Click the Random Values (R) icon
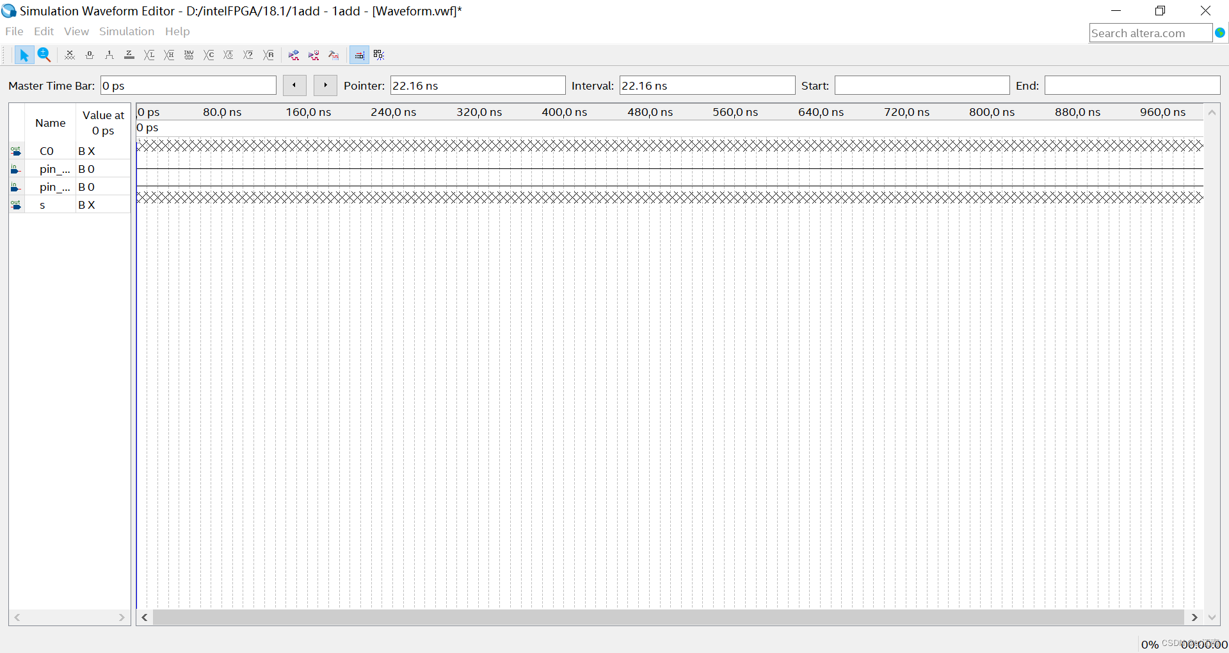The width and height of the screenshot is (1229, 653). pos(268,55)
